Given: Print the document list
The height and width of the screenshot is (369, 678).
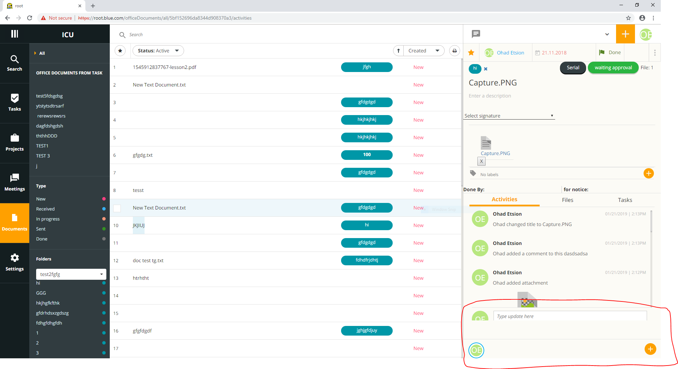Looking at the screenshot, I should (455, 51).
